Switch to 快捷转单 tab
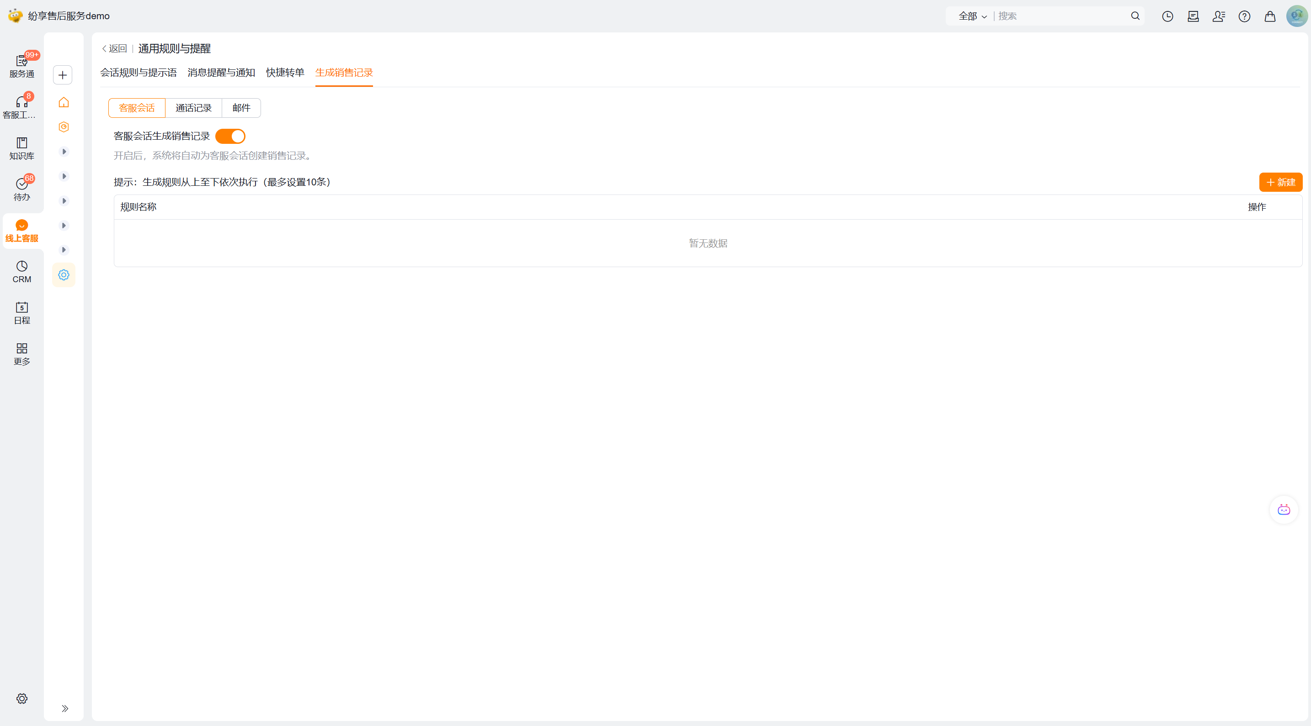 click(284, 73)
